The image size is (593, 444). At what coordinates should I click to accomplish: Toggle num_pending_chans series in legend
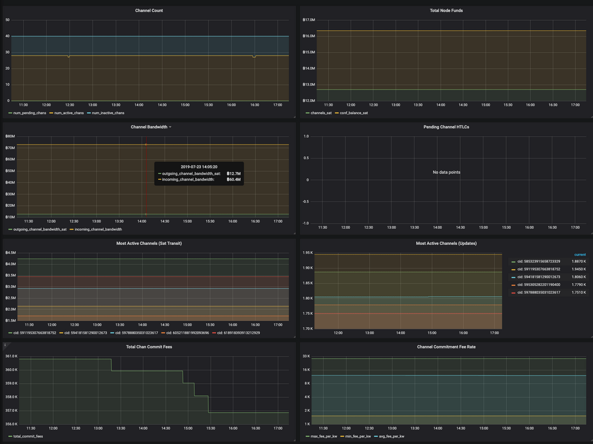pos(30,113)
